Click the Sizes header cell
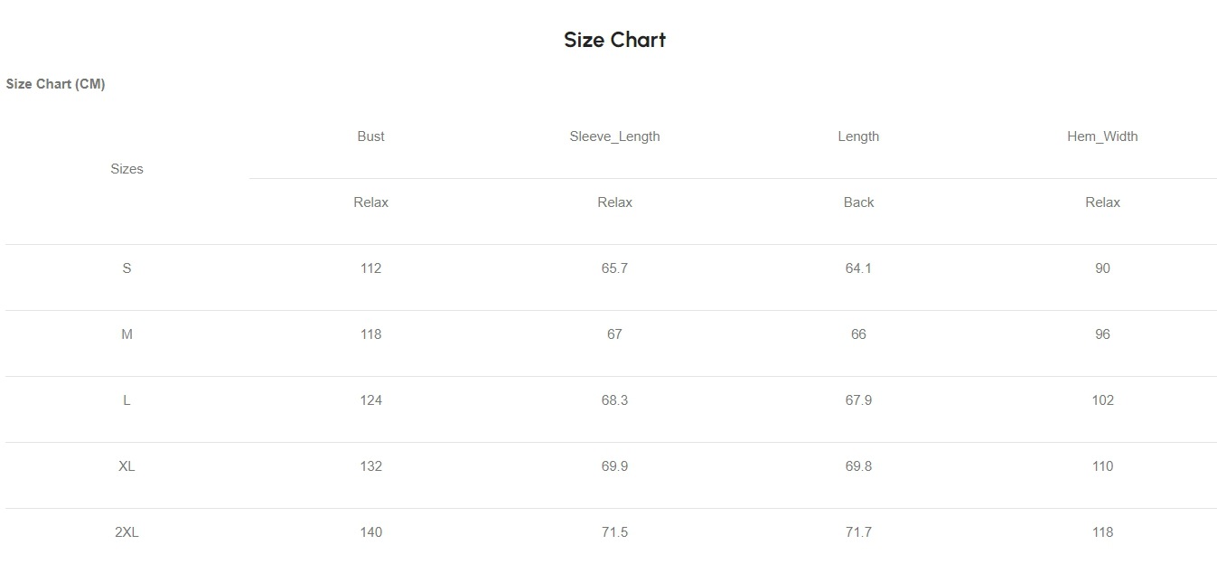 coord(126,169)
